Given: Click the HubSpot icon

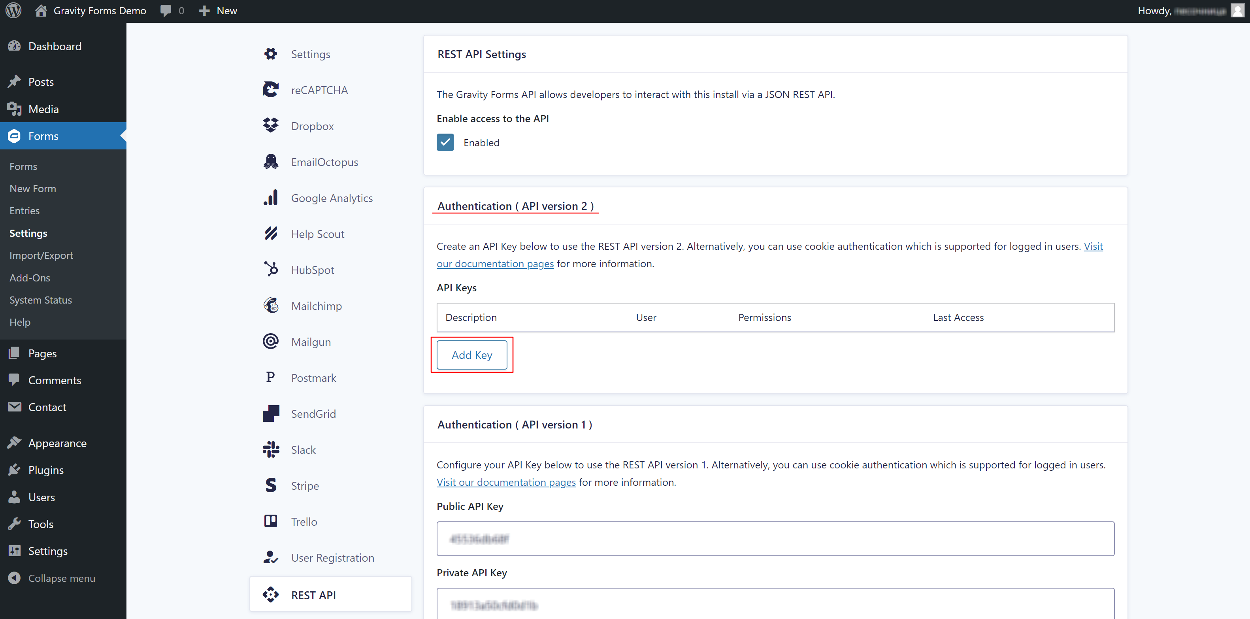Looking at the screenshot, I should [271, 270].
